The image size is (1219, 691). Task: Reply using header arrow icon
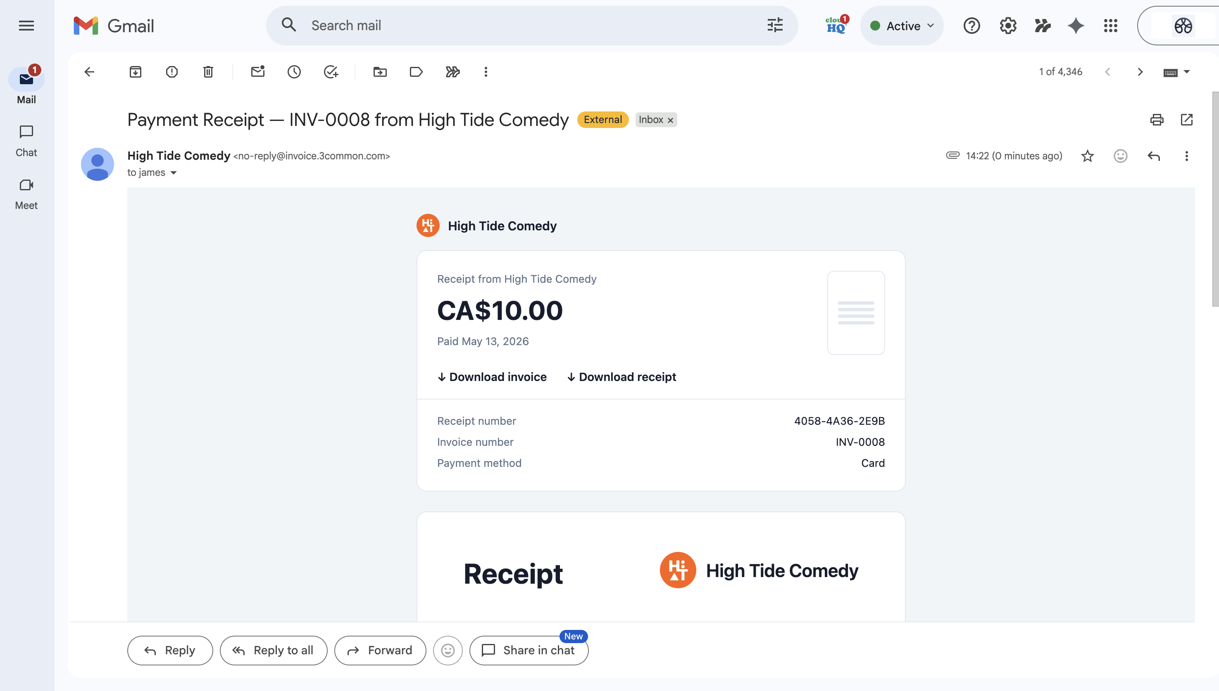[x=1153, y=156]
